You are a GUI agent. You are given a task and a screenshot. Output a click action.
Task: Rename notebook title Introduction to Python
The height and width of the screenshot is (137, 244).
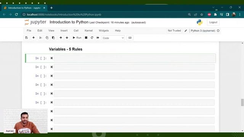(69, 22)
